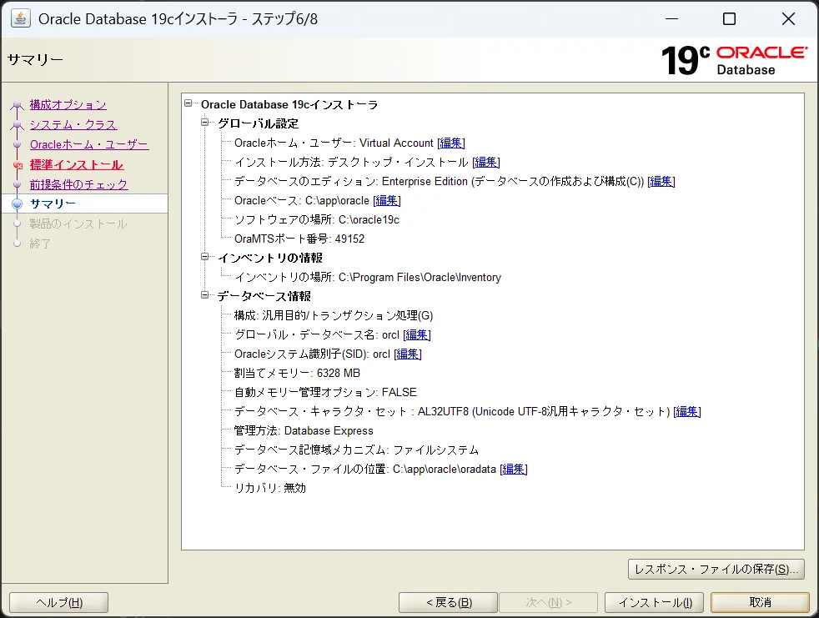The width and height of the screenshot is (819, 618).
Task: Go to 前提条件のチェック step
Action: [x=78, y=184]
